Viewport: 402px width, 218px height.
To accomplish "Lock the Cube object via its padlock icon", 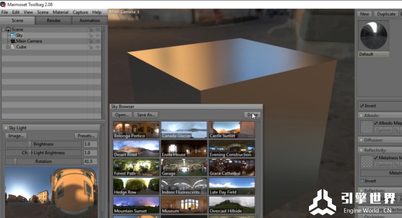I will point(91,47).
